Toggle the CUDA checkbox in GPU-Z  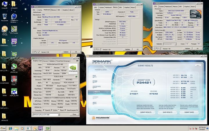point(51,110)
